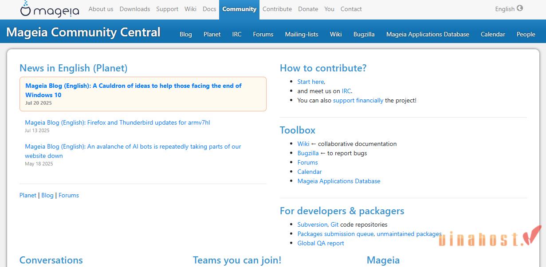Click the globe icon next to English
The width and height of the screenshot is (546, 267).
(520, 8)
